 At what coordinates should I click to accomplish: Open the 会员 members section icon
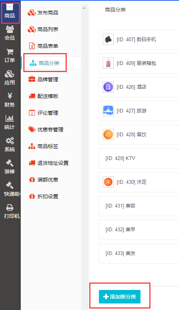pos(10,29)
